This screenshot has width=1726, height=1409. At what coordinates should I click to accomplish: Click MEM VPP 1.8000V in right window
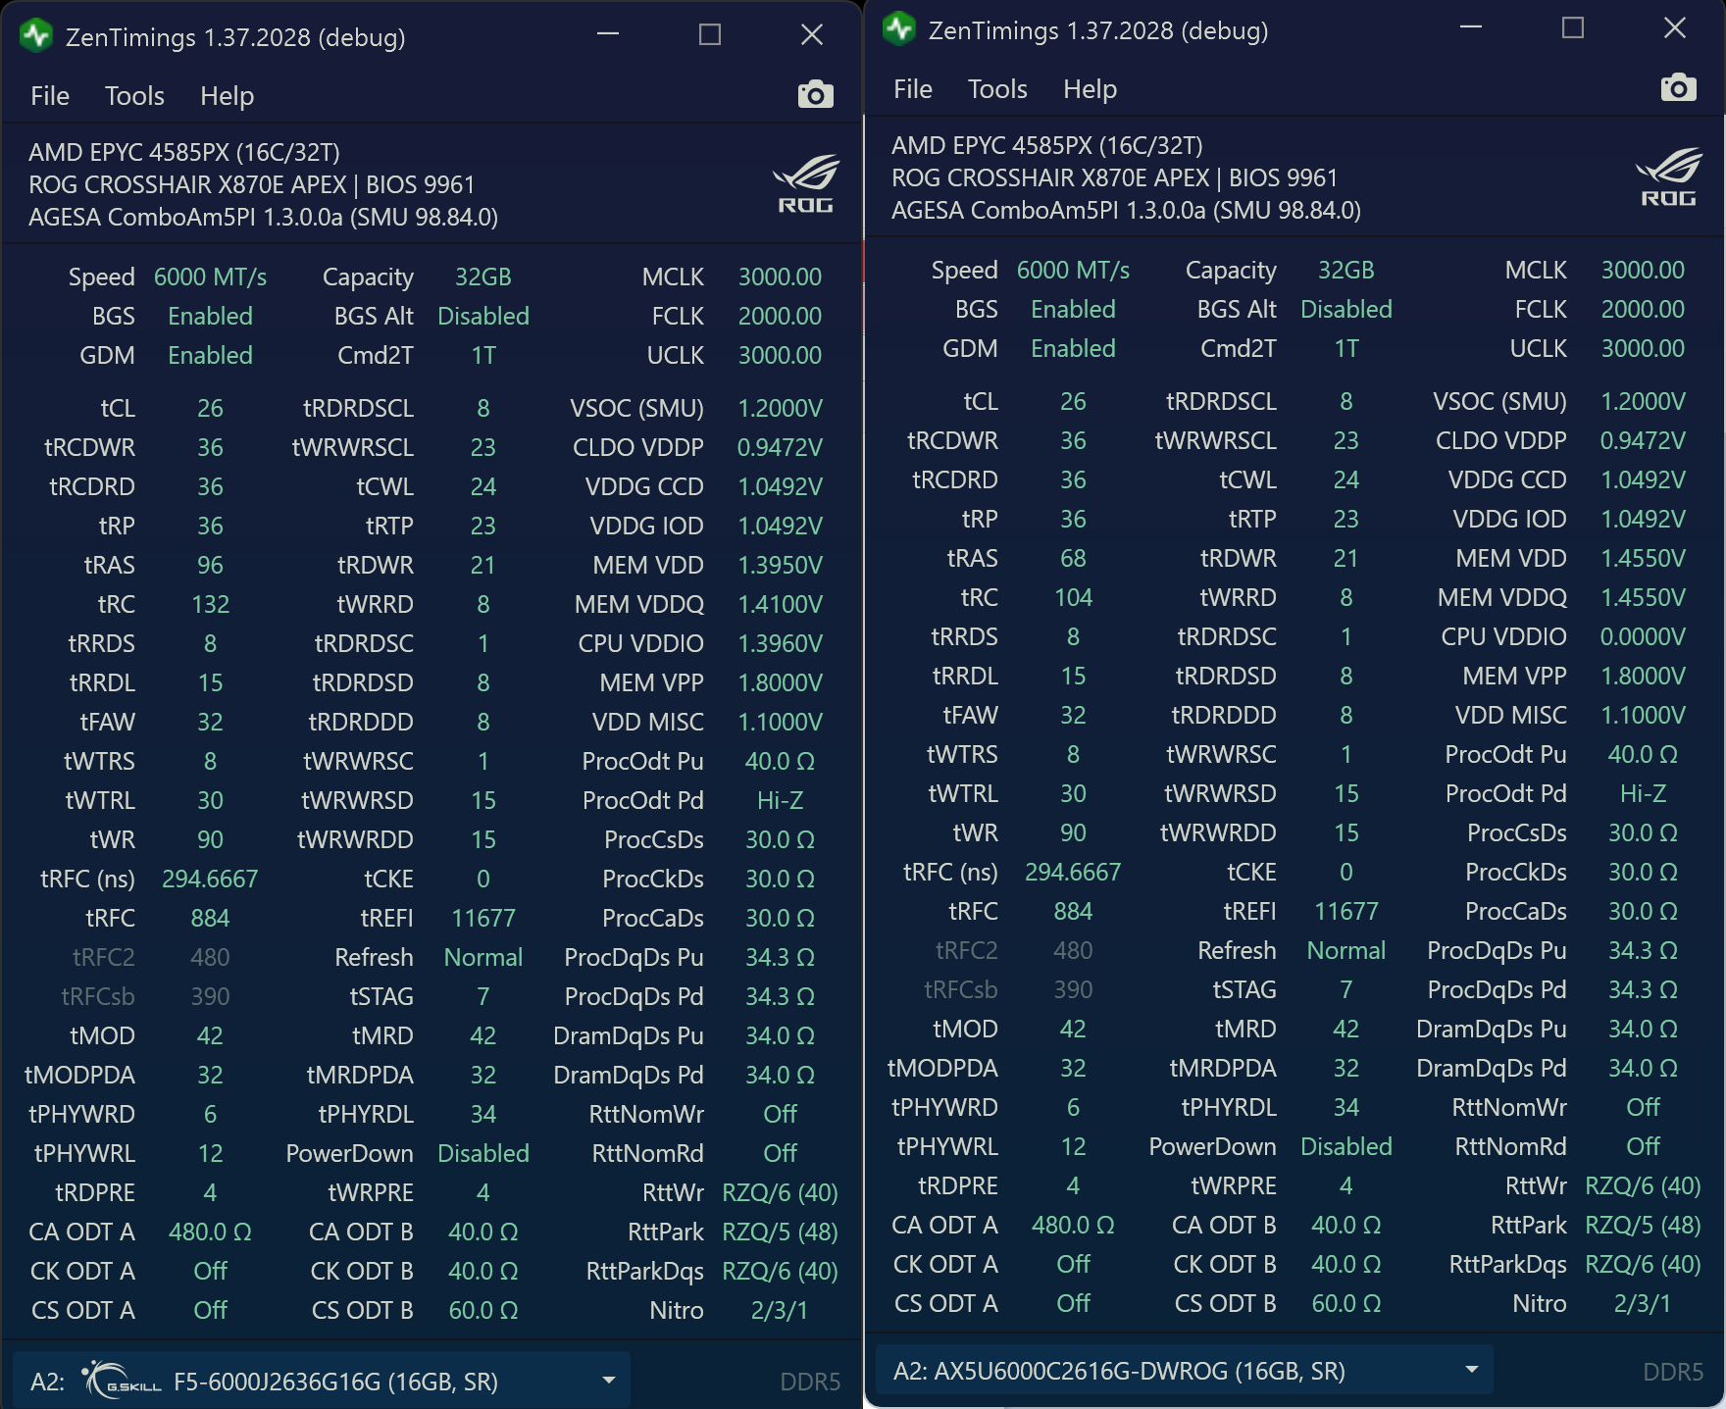[1644, 677]
